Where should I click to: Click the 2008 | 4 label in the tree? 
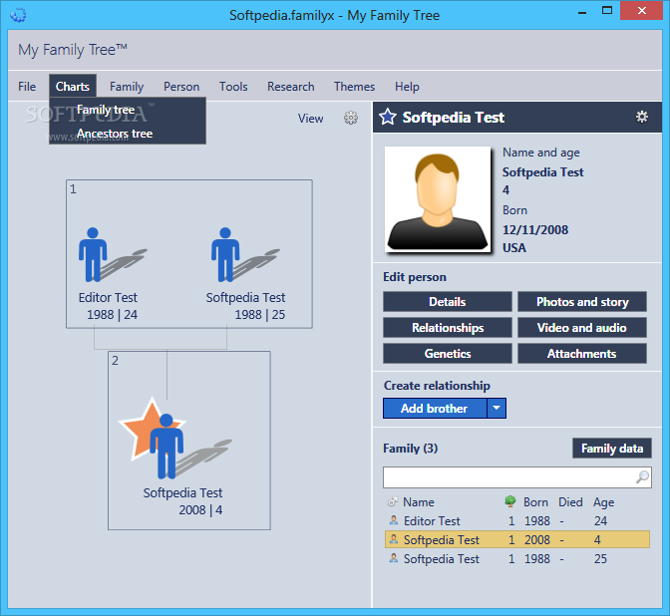pos(200,510)
